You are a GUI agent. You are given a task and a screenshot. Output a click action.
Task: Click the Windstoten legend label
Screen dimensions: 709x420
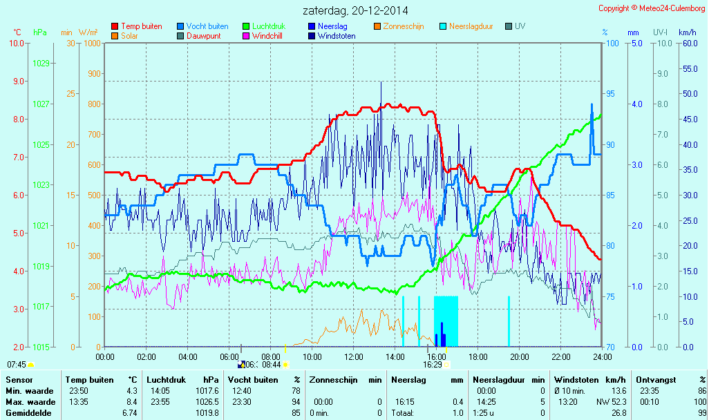337,36
